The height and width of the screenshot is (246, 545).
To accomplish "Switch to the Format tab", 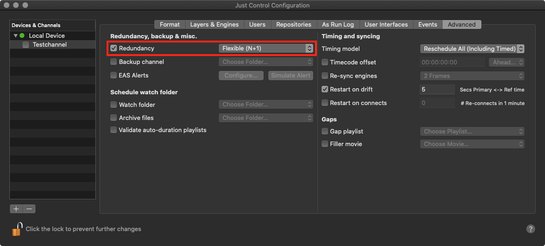I will coord(170,25).
